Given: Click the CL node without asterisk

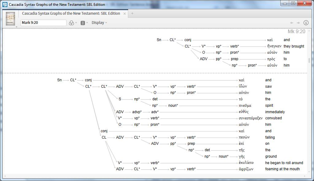Looking at the screenshot, I should pyautogui.click(x=104, y=137).
